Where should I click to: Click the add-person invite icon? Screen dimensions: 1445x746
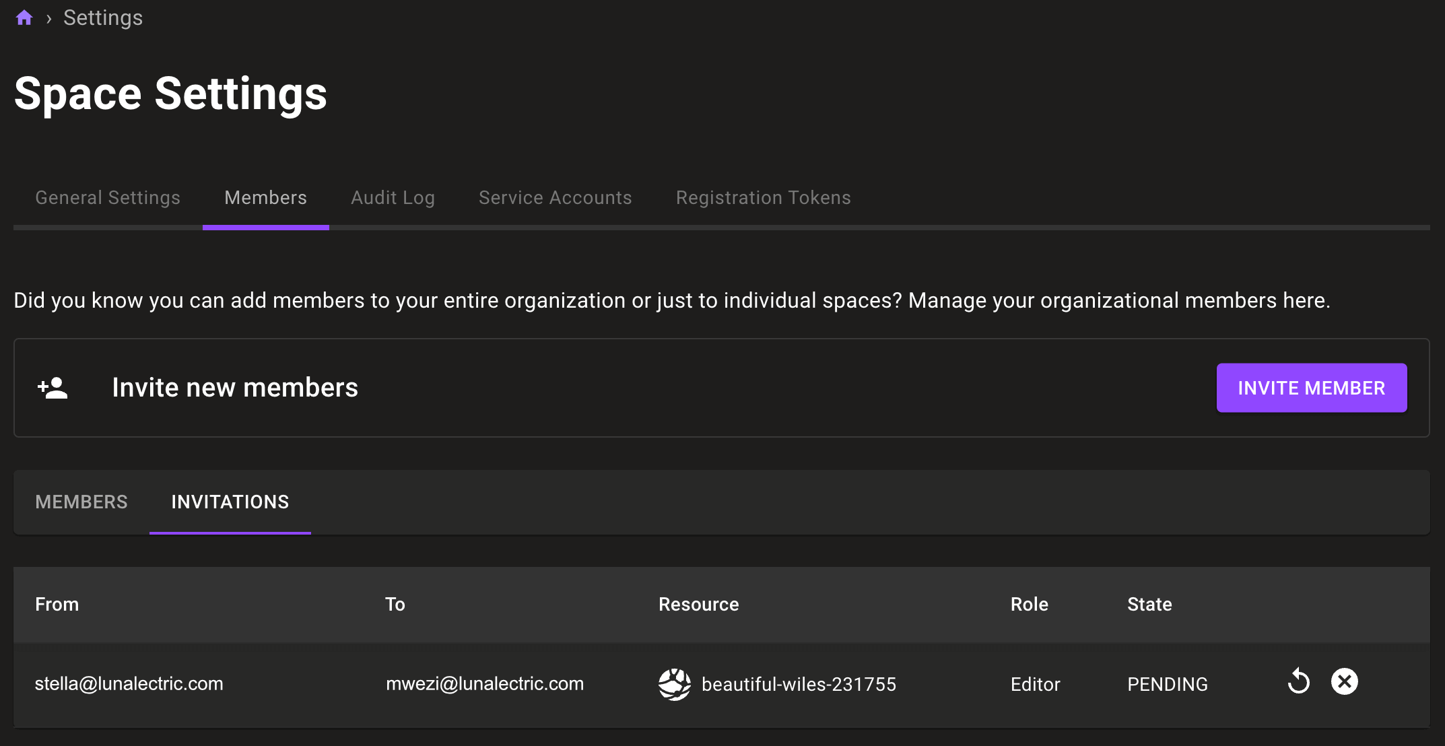coord(53,388)
